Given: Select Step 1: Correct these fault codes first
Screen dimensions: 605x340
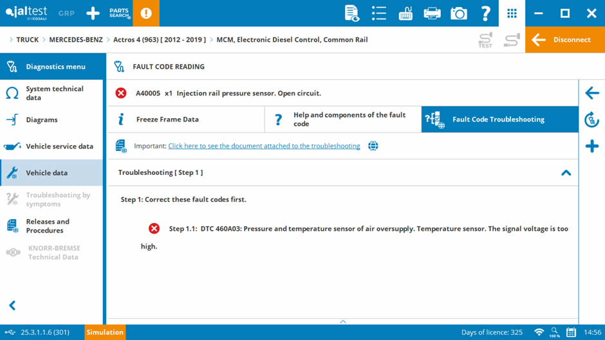Looking at the screenshot, I should [x=183, y=199].
